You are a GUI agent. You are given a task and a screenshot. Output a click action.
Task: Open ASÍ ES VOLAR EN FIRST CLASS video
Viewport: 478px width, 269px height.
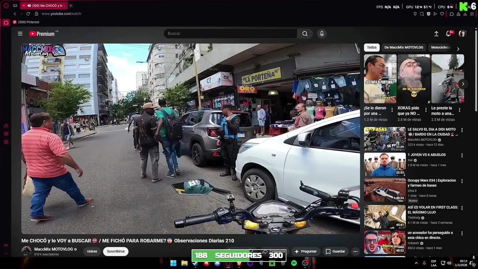click(432, 210)
